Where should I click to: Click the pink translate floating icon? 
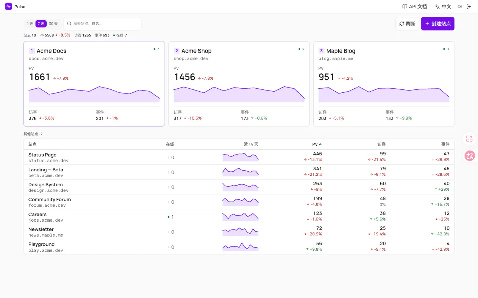[x=470, y=156]
